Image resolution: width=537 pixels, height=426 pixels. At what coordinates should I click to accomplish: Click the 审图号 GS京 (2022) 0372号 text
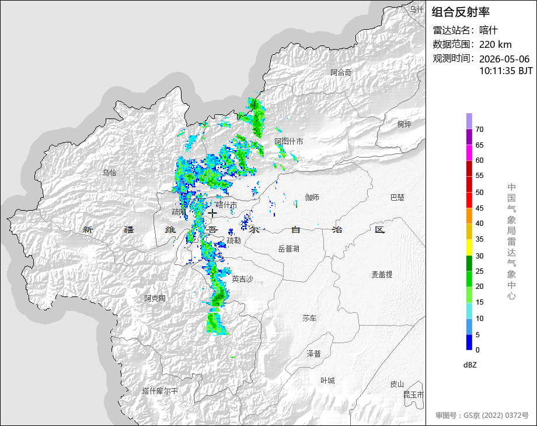482,415
